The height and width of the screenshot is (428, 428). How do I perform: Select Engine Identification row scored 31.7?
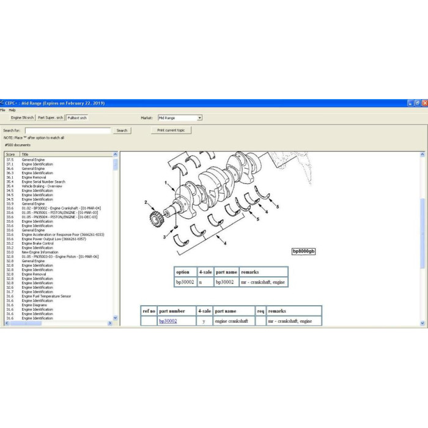[x=59, y=292]
